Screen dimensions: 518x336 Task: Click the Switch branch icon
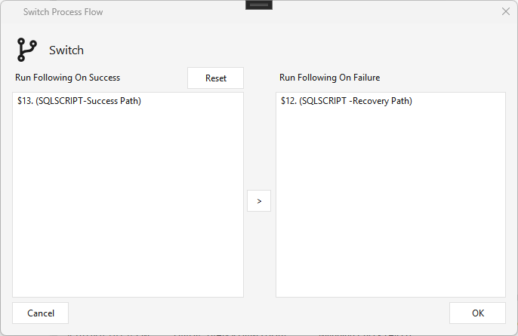tap(26, 50)
